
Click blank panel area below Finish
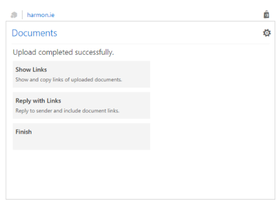140,175
